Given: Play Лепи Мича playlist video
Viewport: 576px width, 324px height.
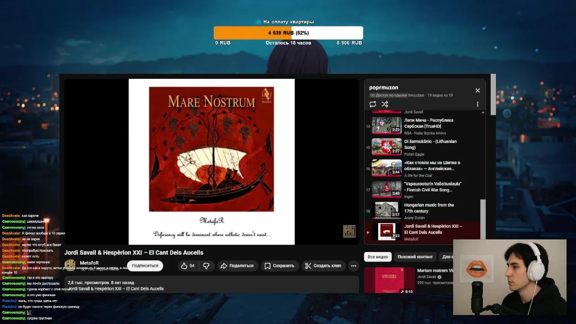Looking at the screenshot, I should point(422,126).
